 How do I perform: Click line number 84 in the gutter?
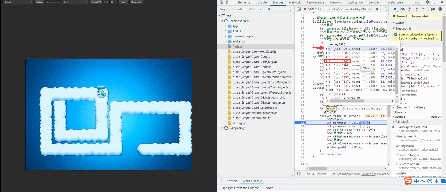tap(303, 123)
